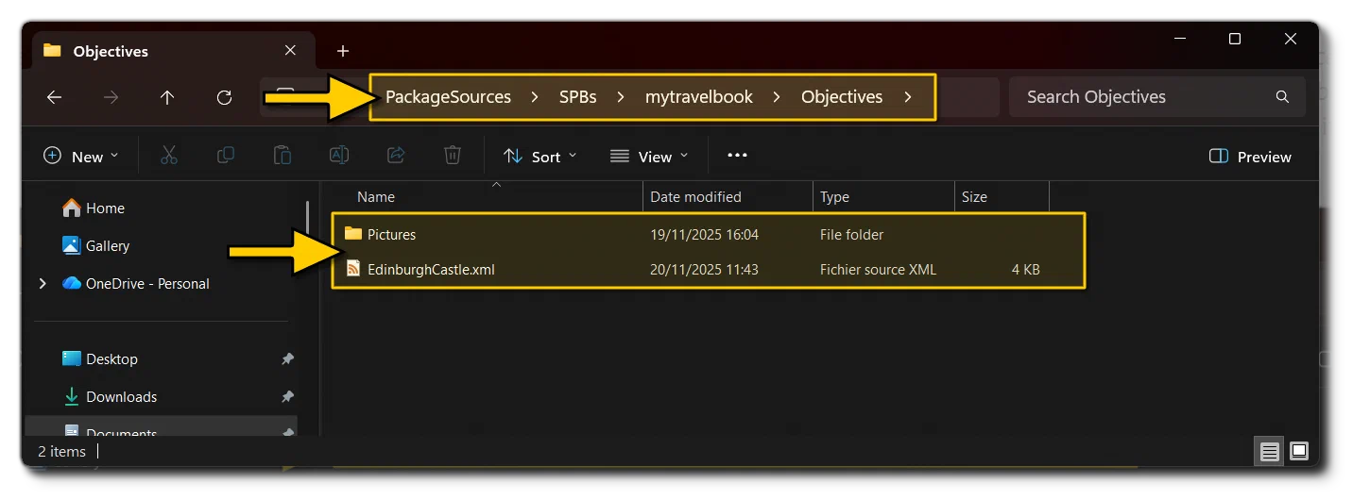1353x500 pixels.
Task: Click the Share icon in toolbar
Action: (x=396, y=156)
